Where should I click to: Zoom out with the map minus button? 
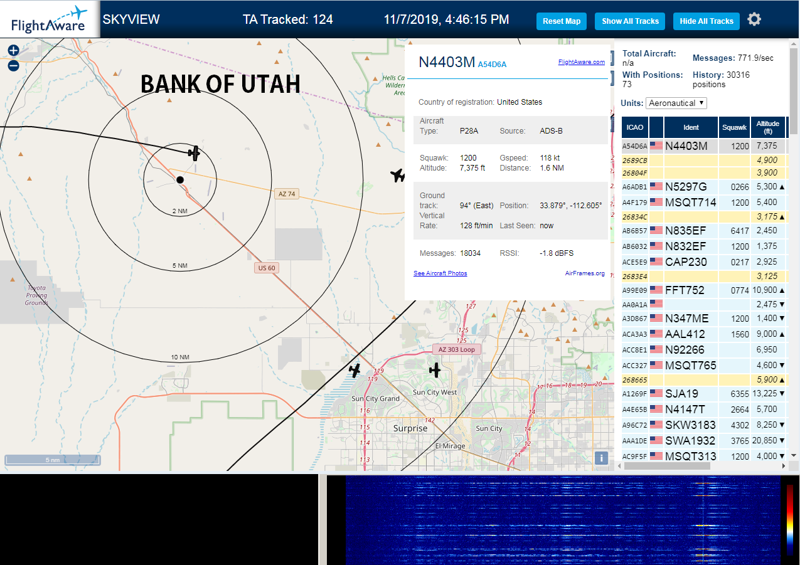pyautogui.click(x=13, y=65)
